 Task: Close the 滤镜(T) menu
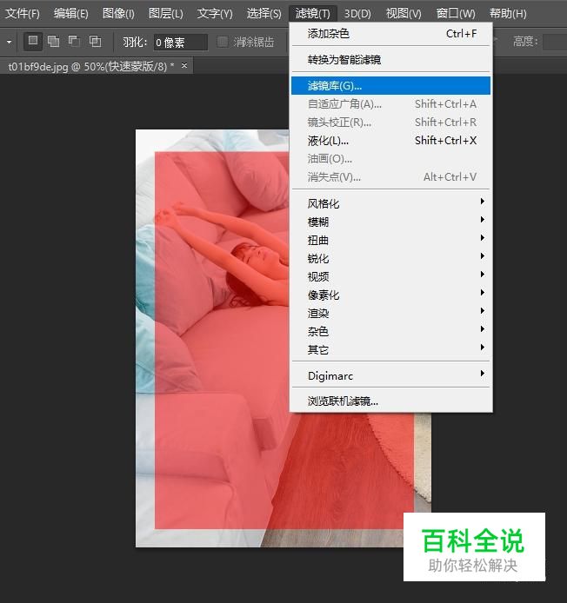click(x=312, y=14)
